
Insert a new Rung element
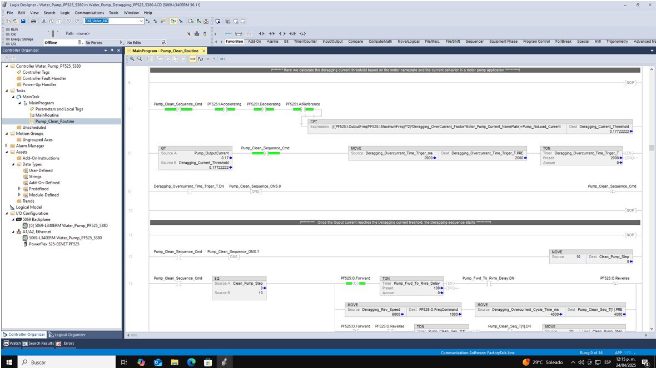point(228,33)
